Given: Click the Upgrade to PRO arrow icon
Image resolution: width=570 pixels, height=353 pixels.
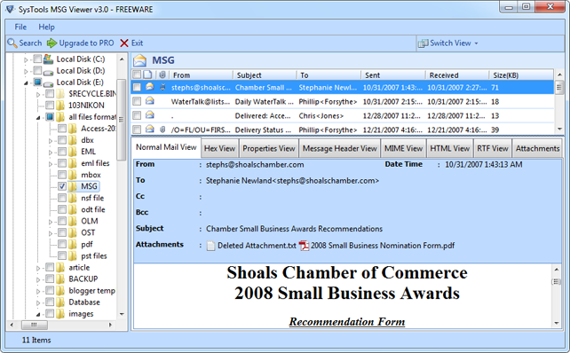Looking at the screenshot, I should [52, 43].
